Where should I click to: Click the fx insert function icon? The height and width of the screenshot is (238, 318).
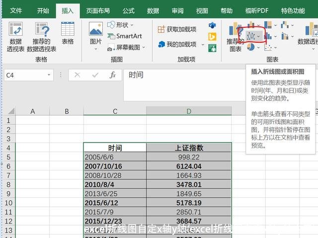[x=113, y=75]
